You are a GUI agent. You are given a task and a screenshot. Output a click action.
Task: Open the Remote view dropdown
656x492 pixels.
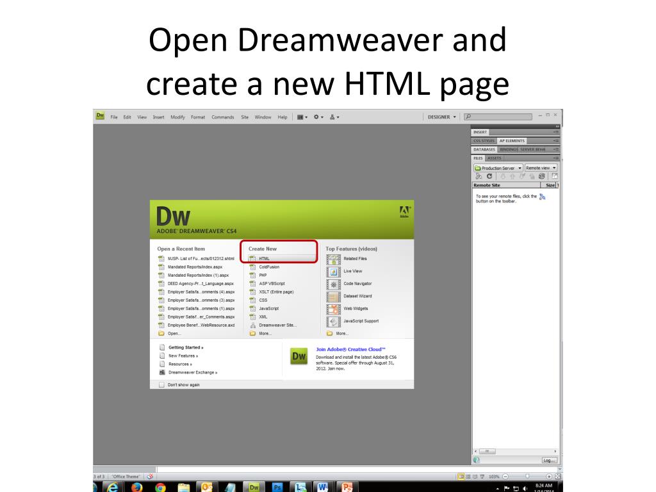pos(541,168)
